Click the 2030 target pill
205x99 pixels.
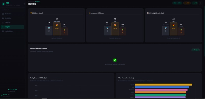coord(187,3)
